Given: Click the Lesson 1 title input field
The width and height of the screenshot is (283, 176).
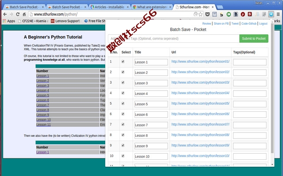Looking at the screenshot, I should pos(151,62).
